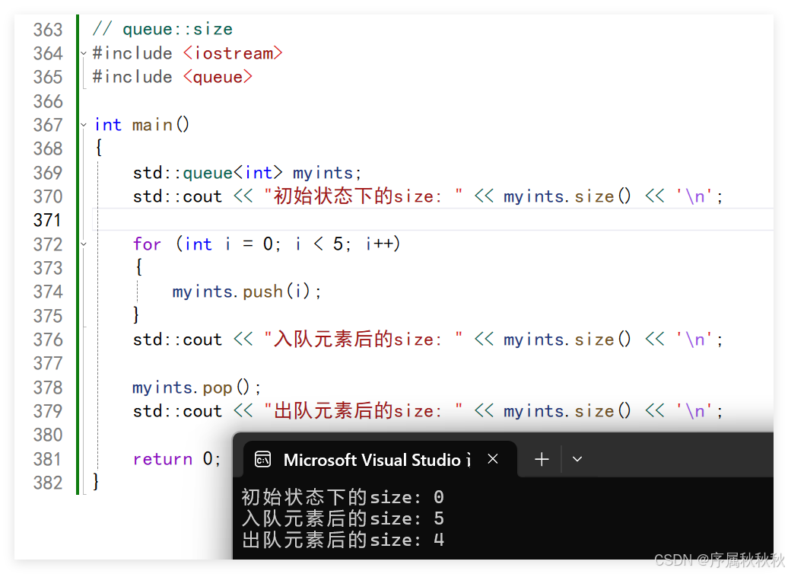
Task: Open the console new tab dropdown chevron
Action: [577, 459]
